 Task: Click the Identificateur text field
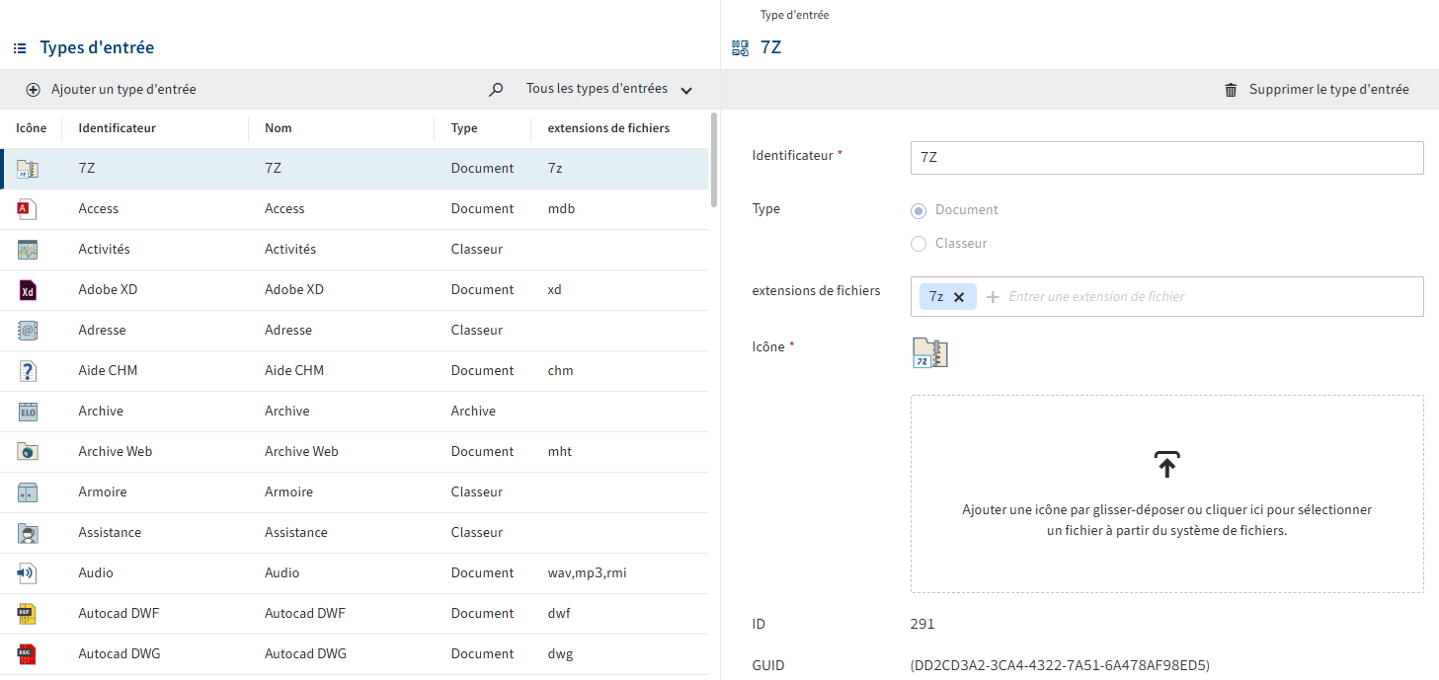click(1165, 158)
